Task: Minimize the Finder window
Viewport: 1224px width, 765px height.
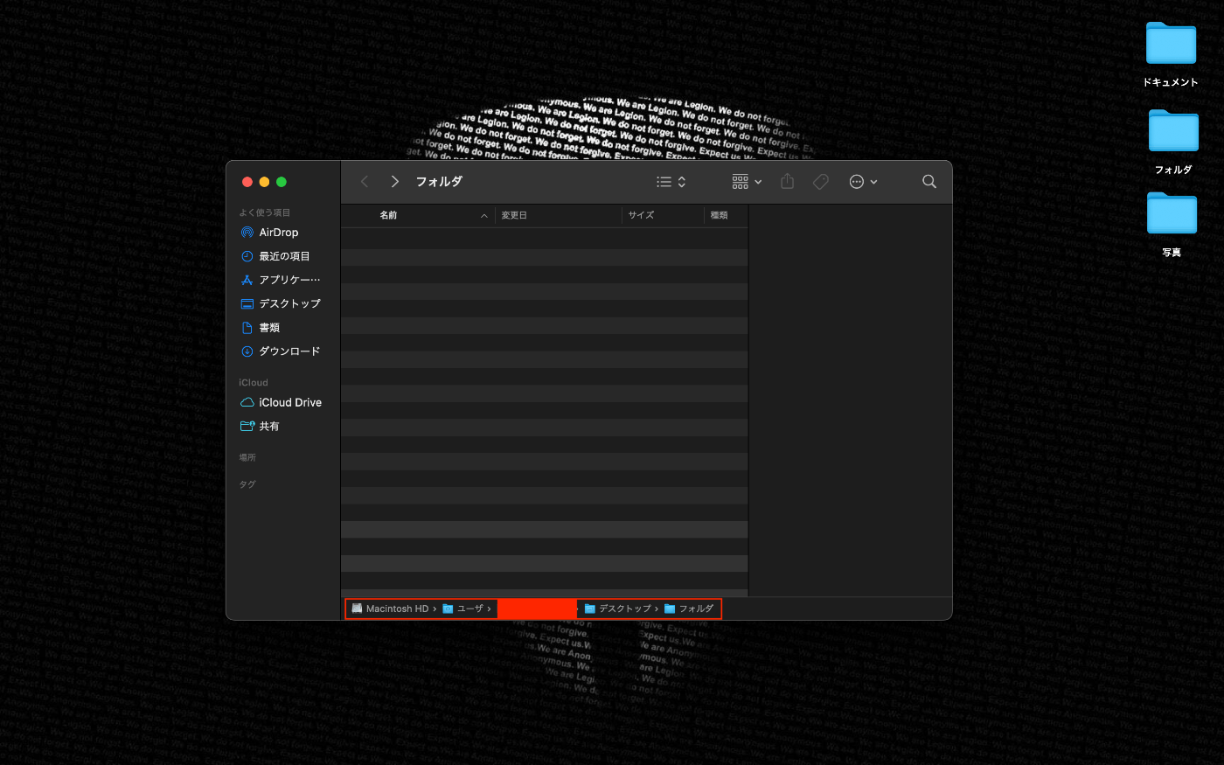Action: [x=264, y=182]
